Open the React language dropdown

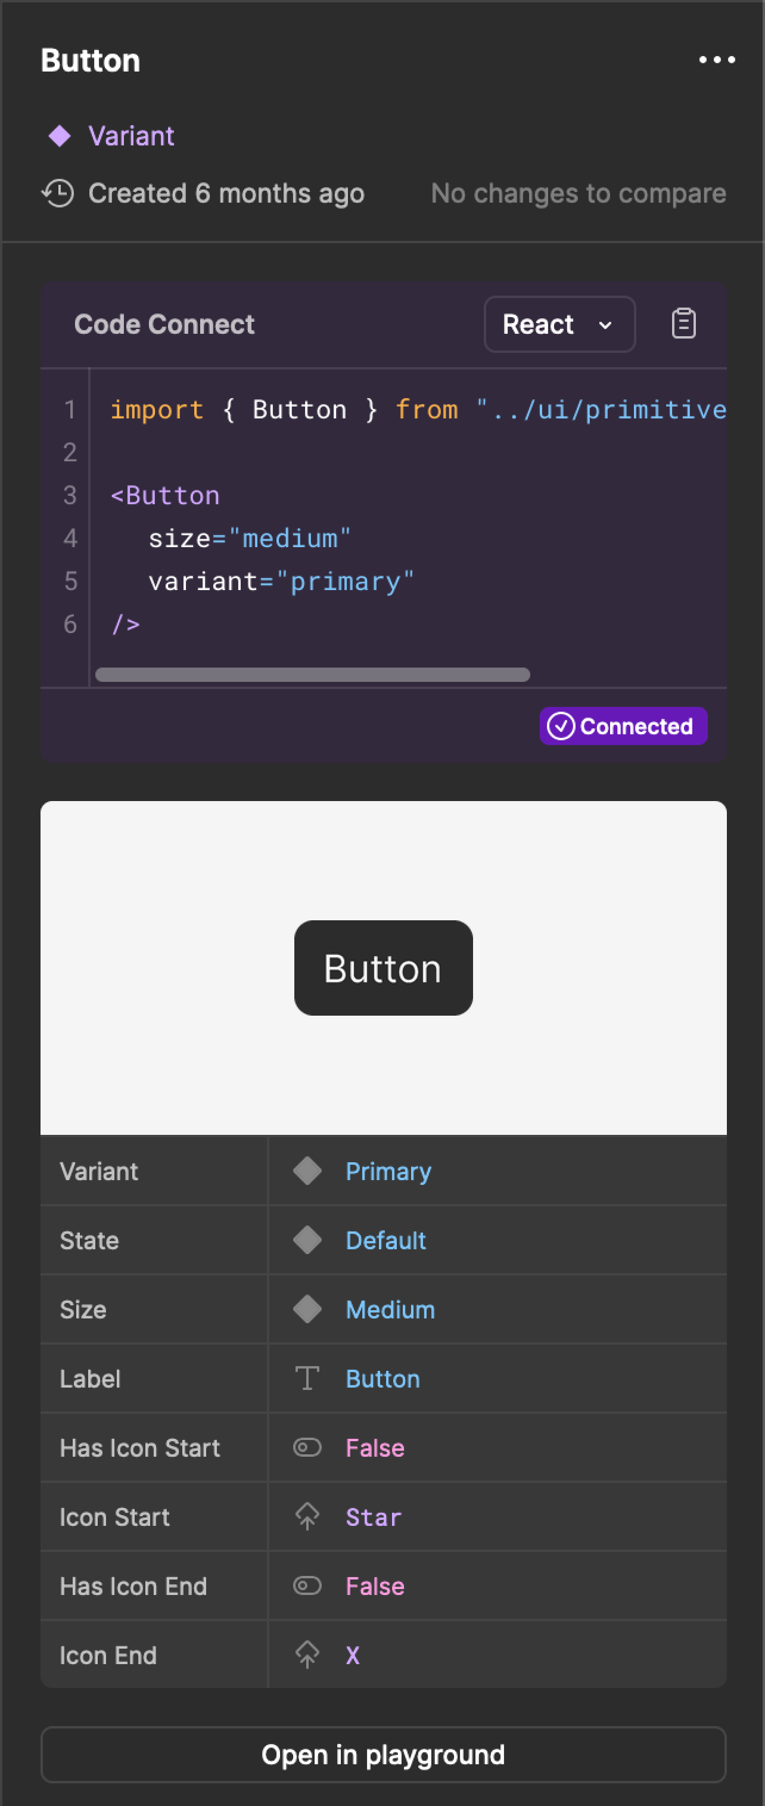pyautogui.click(x=558, y=324)
